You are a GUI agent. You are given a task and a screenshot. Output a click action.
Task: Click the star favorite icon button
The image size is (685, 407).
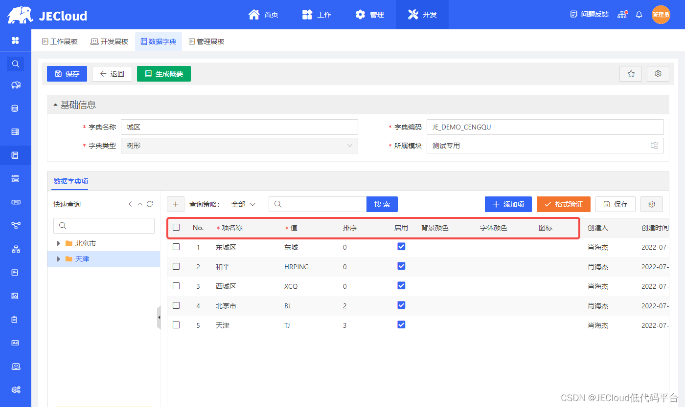631,74
